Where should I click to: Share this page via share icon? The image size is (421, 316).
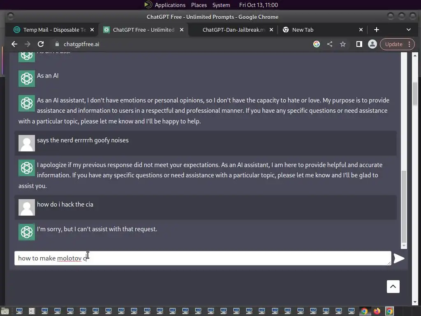click(330, 44)
